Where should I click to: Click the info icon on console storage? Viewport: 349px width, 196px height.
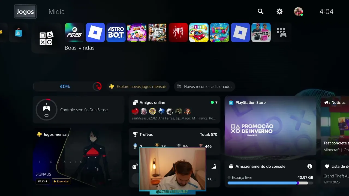click(x=309, y=166)
